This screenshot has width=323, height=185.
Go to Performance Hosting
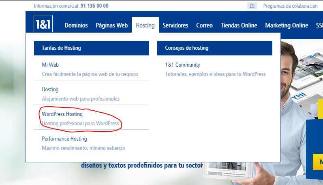(64, 139)
